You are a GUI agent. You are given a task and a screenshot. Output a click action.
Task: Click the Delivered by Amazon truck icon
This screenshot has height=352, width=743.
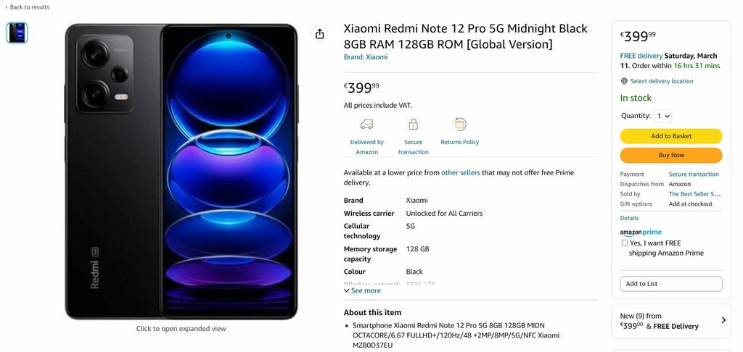click(366, 125)
